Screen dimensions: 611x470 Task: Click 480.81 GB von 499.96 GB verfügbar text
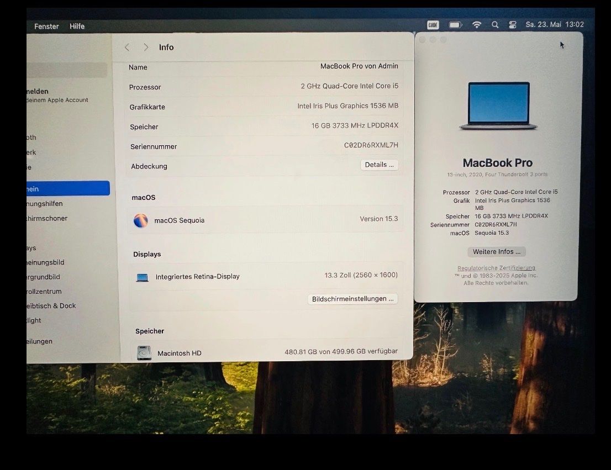point(341,351)
